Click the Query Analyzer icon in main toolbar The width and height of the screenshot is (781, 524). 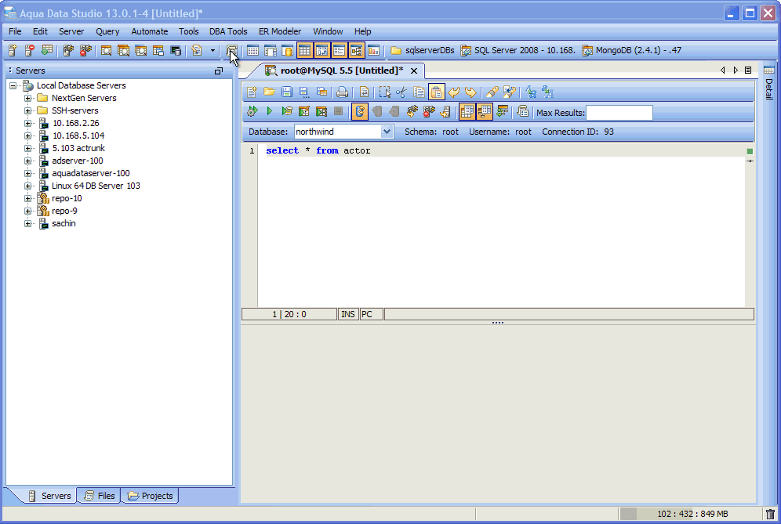click(x=106, y=50)
